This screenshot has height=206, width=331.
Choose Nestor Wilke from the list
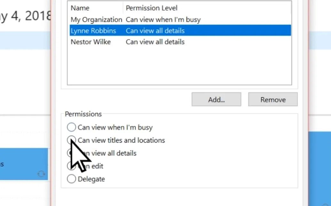point(91,42)
